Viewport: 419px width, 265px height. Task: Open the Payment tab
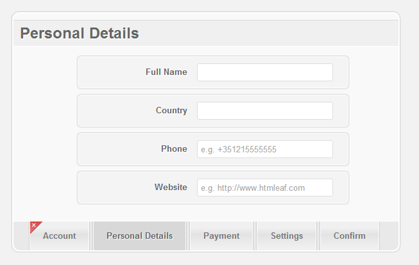tap(221, 236)
